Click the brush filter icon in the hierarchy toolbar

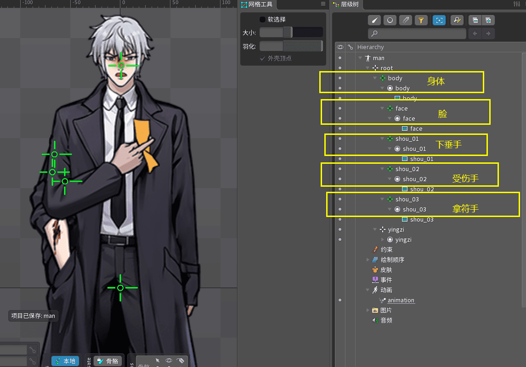[x=375, y=20]
